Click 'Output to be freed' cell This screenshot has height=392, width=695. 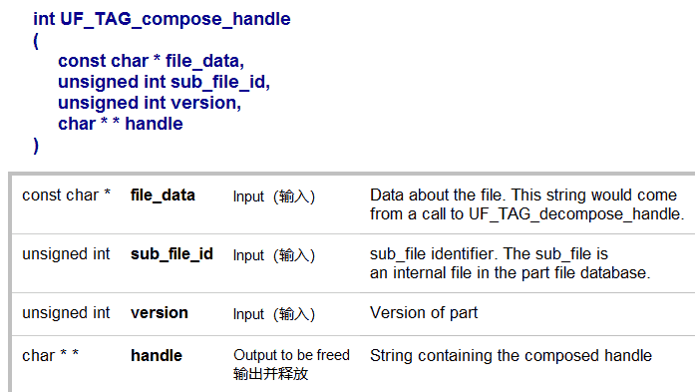(291, 355)
